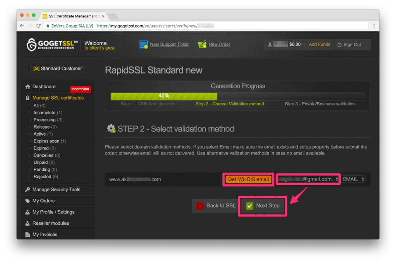Open a new browser tab
This screenshot has height=263, width=396.
pos(113,17)
